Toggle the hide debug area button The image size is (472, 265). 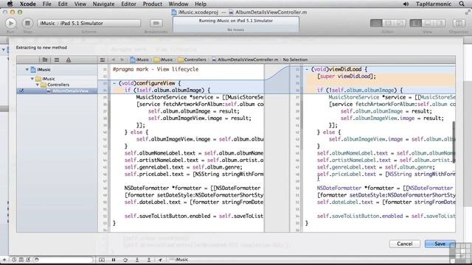(x=102, y=260)
